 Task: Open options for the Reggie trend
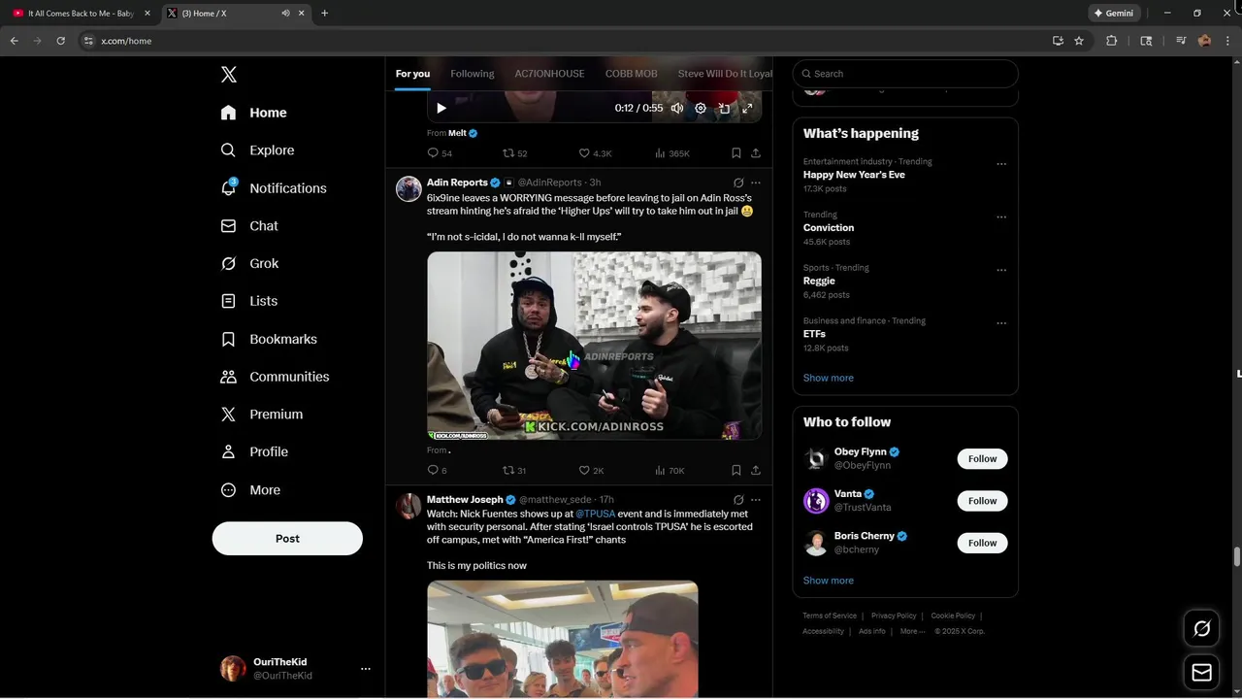coord(1001,270)
